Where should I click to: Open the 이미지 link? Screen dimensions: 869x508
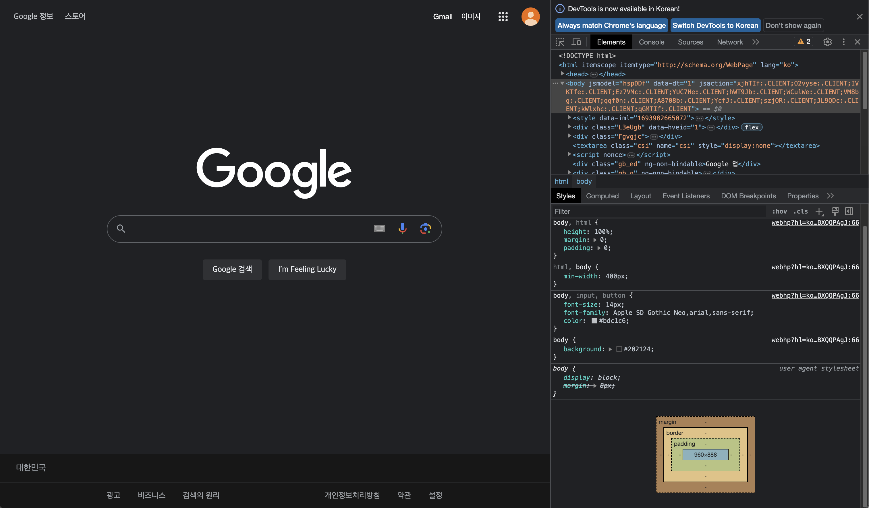coord(471,17)
